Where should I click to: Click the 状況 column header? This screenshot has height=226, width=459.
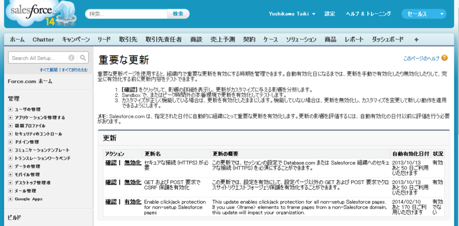[x=438, y=154]
